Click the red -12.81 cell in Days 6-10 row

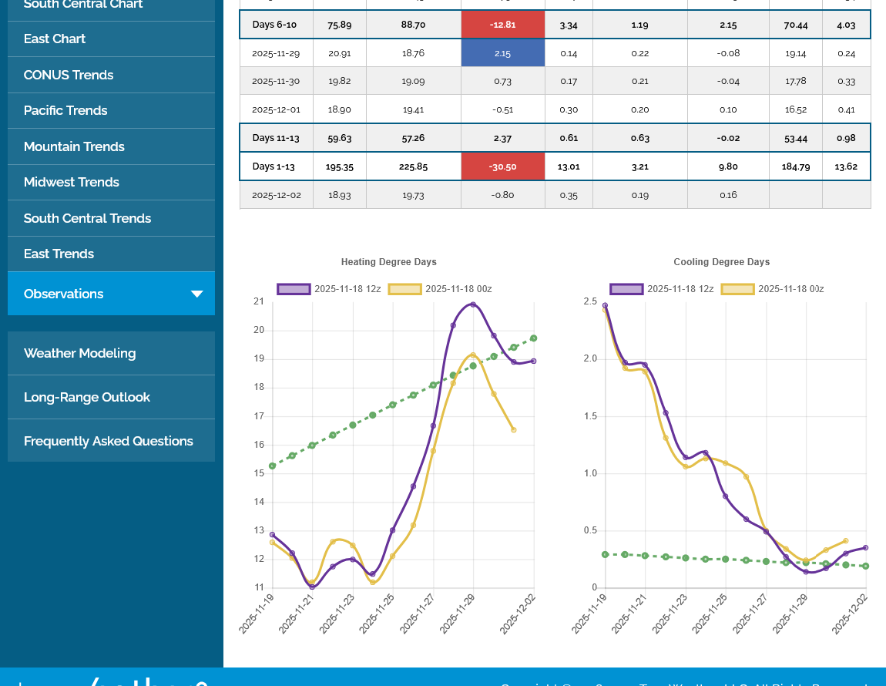[503, 25]
